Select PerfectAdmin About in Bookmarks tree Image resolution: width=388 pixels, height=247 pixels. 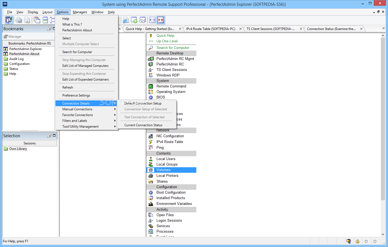tap(24, 54)
